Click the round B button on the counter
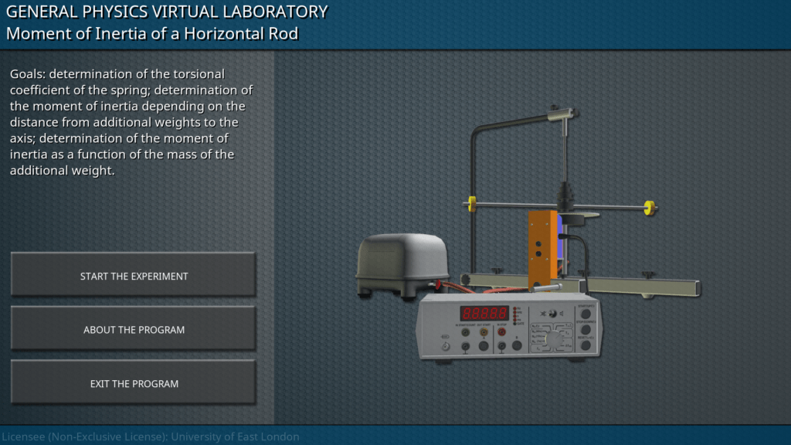The width and height of the screenshot is (791, 445). pos(518,347)
